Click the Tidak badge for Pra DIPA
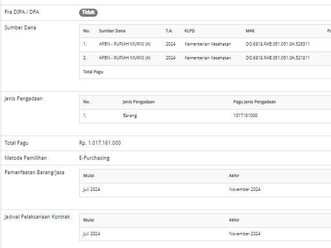Viewport: 331px width, 248px height. pos(88,13)
